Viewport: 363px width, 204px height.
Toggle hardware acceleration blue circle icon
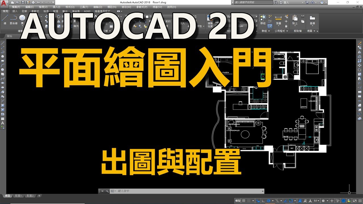tap(343, 200)
